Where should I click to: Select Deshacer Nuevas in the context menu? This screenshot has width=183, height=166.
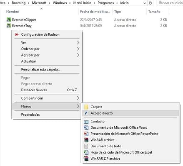tap(47, 90)
